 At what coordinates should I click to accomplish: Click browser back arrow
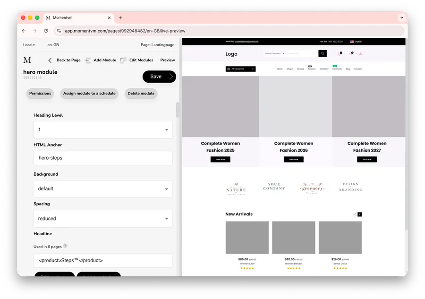(x=24, y=31)
